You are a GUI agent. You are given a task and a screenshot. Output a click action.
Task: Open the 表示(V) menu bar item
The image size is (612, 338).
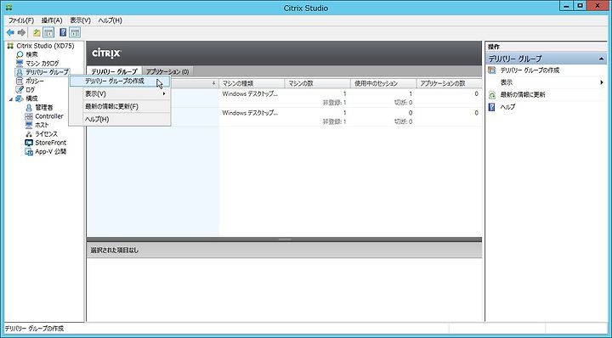point(81,20)
